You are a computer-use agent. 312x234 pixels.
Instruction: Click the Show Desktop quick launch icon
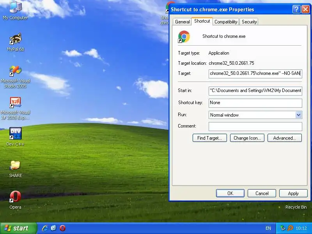(53, 228)
